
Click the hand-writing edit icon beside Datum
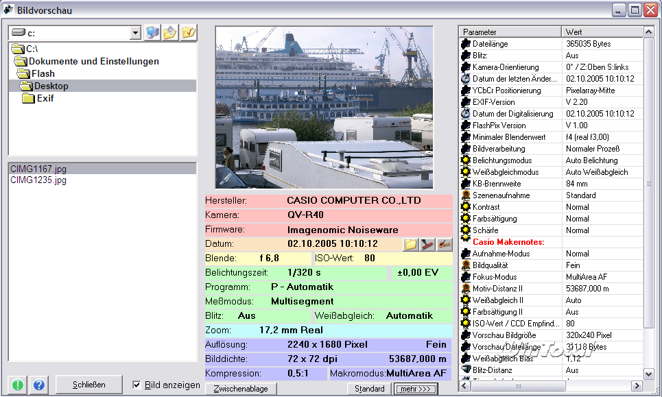point(445,244)
